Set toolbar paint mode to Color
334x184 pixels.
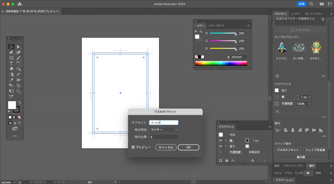pos(10,117)
